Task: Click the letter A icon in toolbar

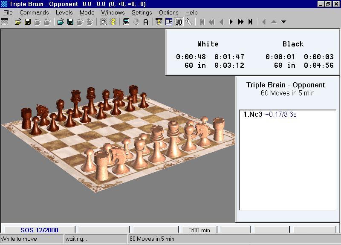Action: 146,22
